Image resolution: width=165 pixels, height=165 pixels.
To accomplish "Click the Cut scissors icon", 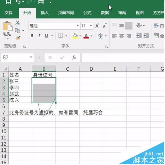I will tap(18, 23).
